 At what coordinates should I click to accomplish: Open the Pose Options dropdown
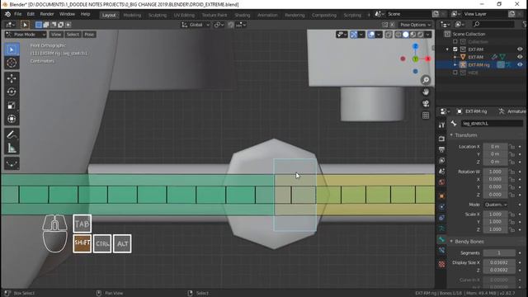(x=416, y=25)
